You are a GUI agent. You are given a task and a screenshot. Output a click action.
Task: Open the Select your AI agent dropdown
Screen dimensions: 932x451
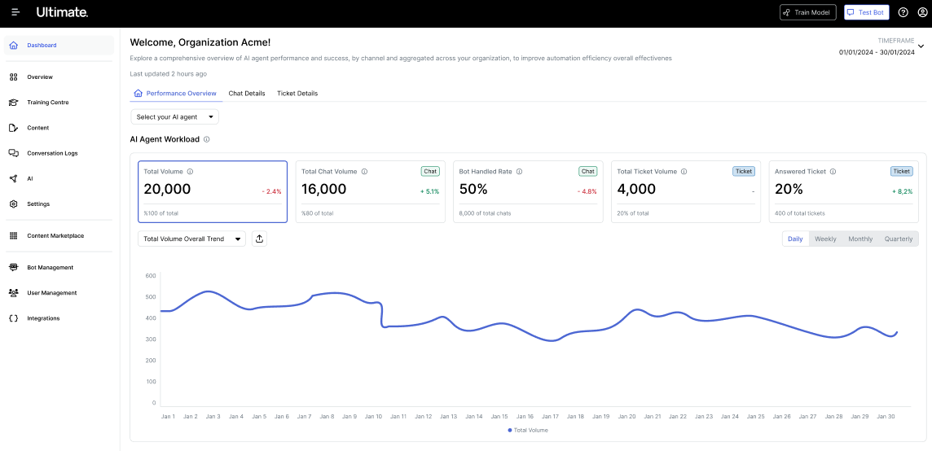174,117
